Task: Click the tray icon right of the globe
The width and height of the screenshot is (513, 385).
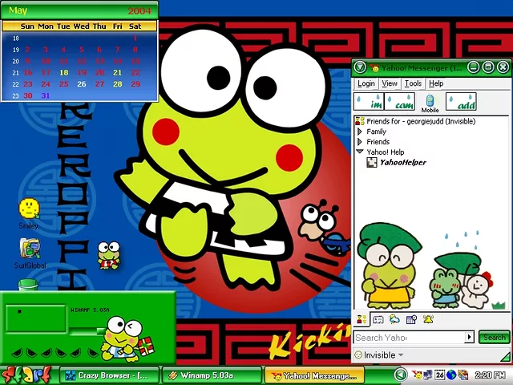Action: 463,375
